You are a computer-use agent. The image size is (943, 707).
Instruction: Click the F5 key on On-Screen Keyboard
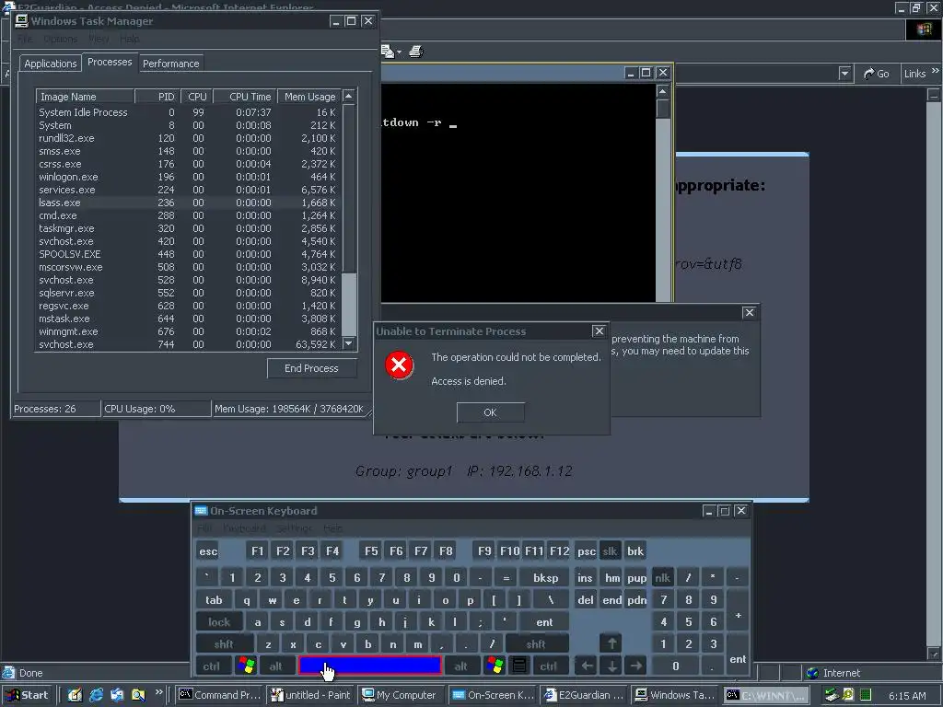[371, 551]
